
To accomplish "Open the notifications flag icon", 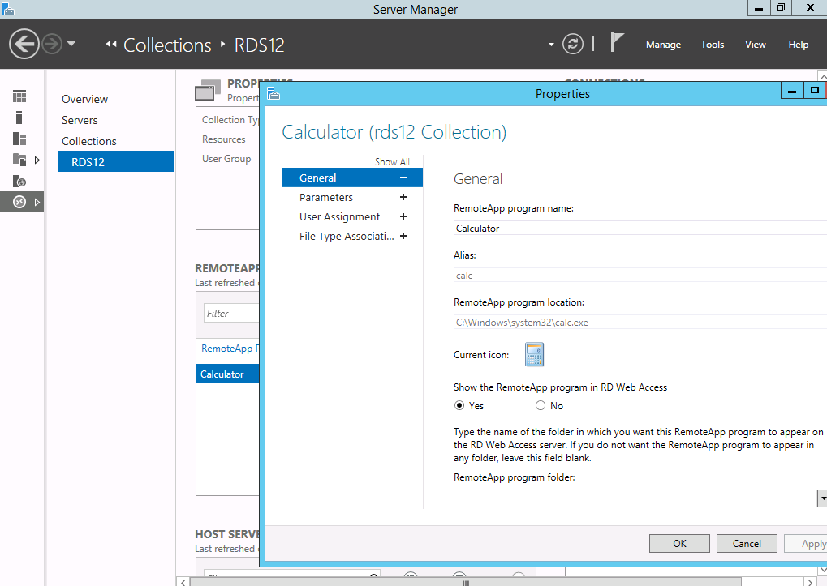I will click(x=617, y=42).
